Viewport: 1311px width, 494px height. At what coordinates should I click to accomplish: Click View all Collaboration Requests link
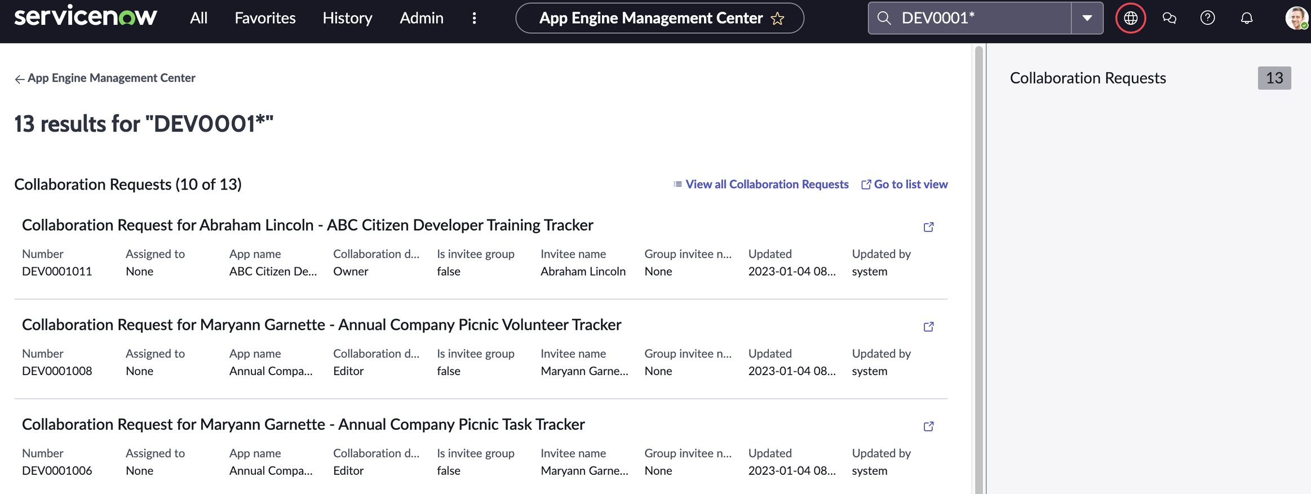(761, 184)
